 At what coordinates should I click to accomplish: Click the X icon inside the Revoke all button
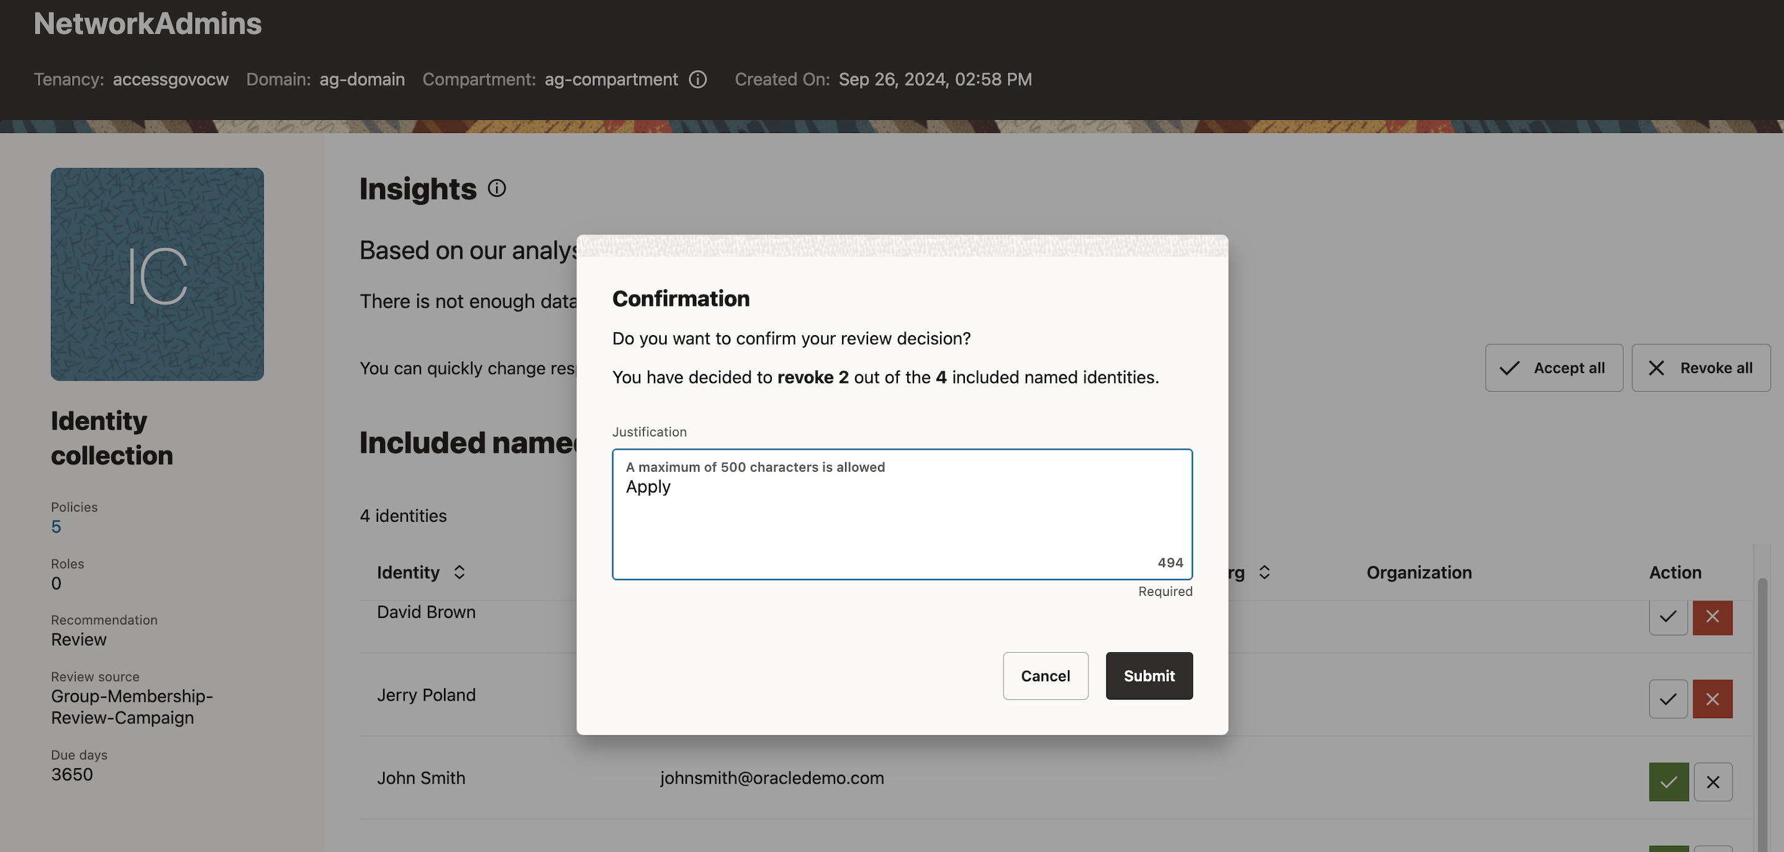[x=1657, y=367]
